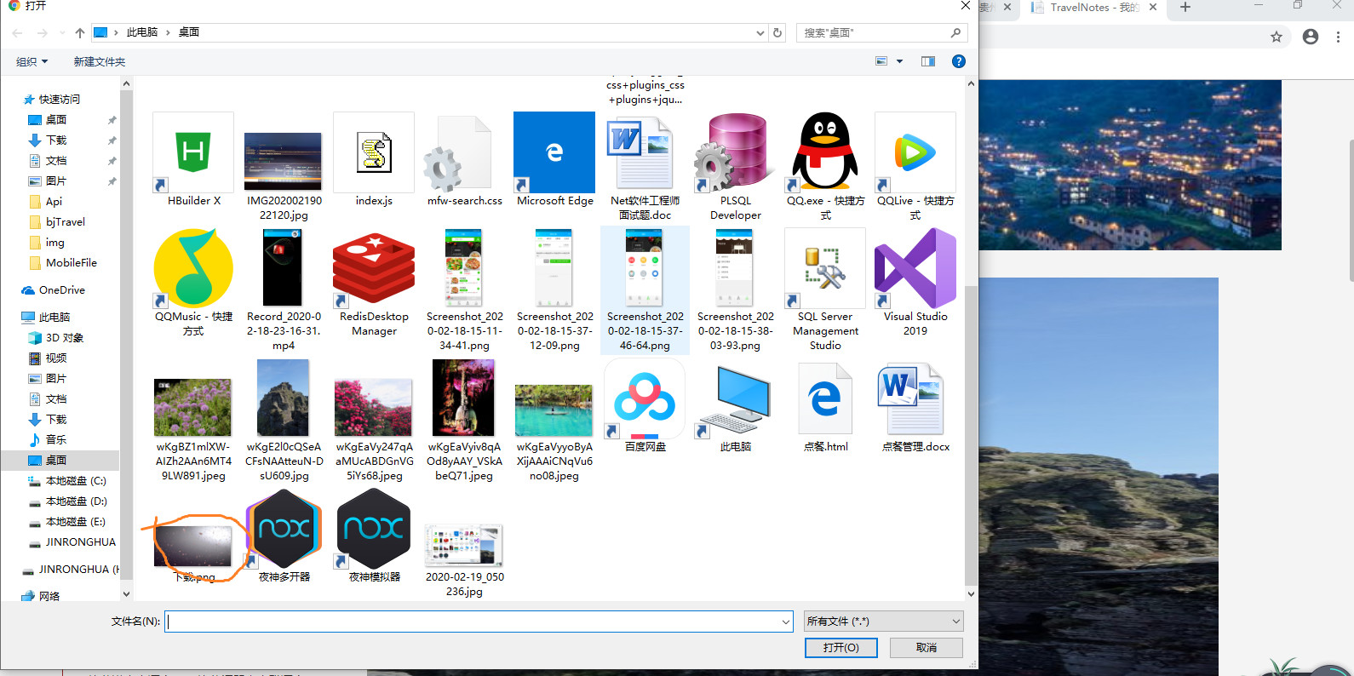Select IMG20200219022120.jpg thumbnail
The width and height of the screenshot is (1354, 676).
(x=284, y=161)
